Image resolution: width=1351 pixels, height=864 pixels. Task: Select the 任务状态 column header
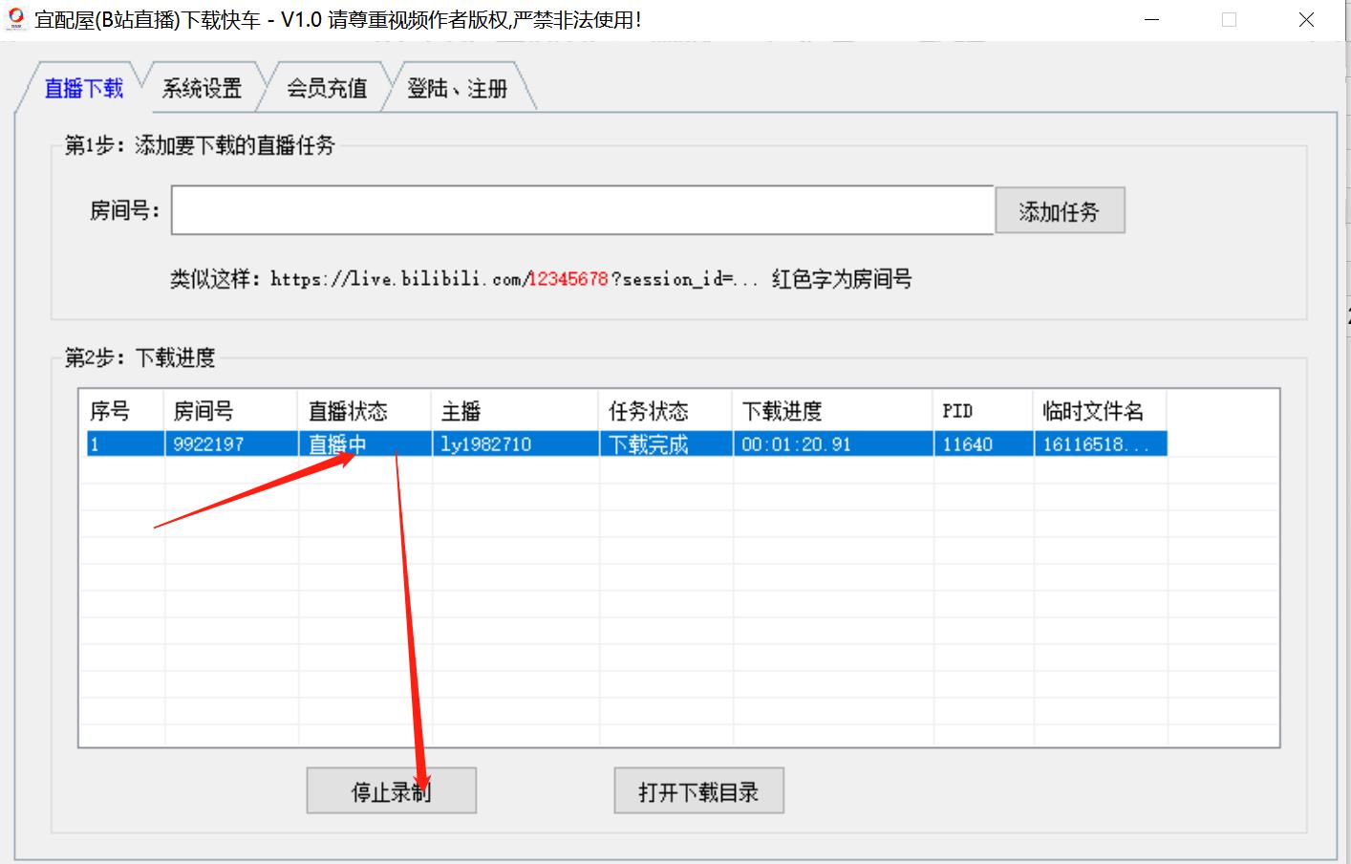(665, 411)
